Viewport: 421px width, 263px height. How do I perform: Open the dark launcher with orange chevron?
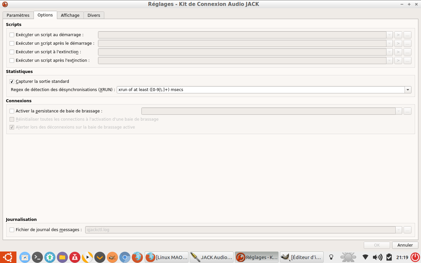100,257
